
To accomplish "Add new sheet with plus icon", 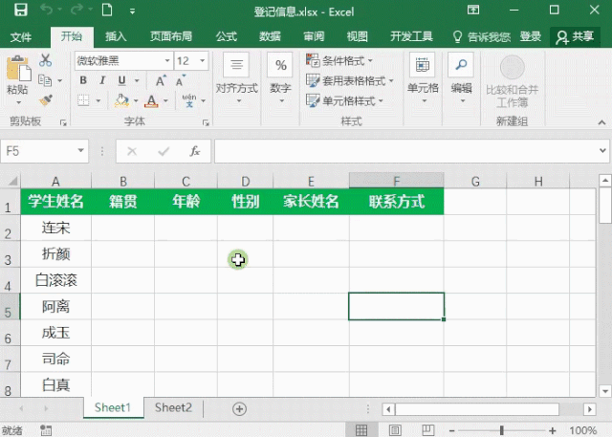I will 239,408.
